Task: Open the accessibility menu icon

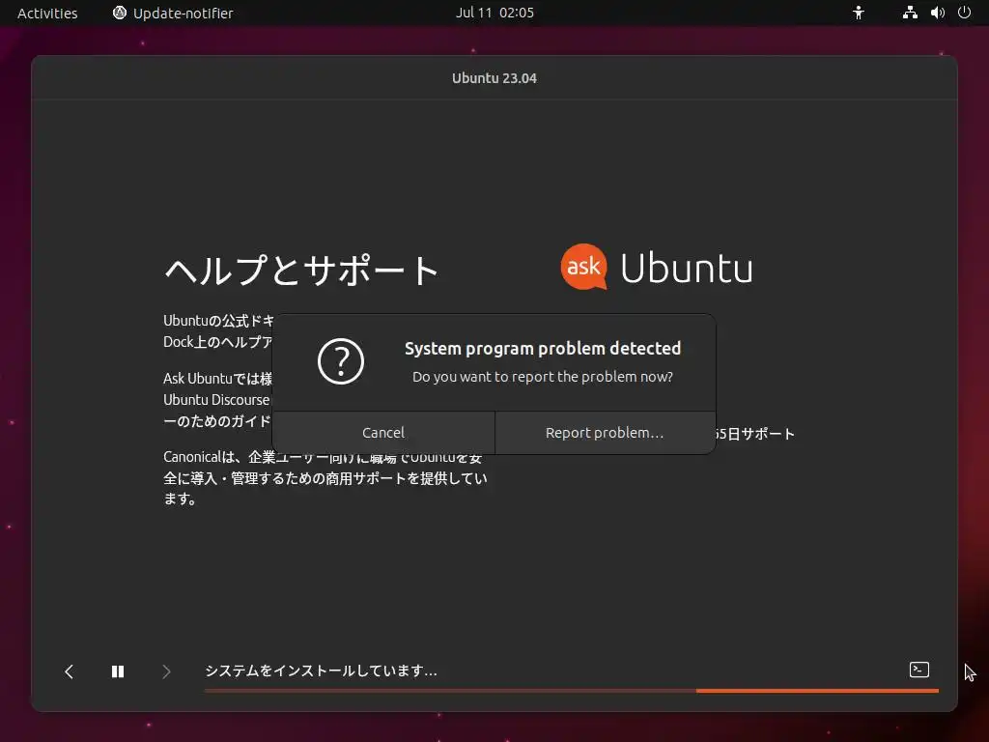Action: pyautogui.click(x=859, y=13)
